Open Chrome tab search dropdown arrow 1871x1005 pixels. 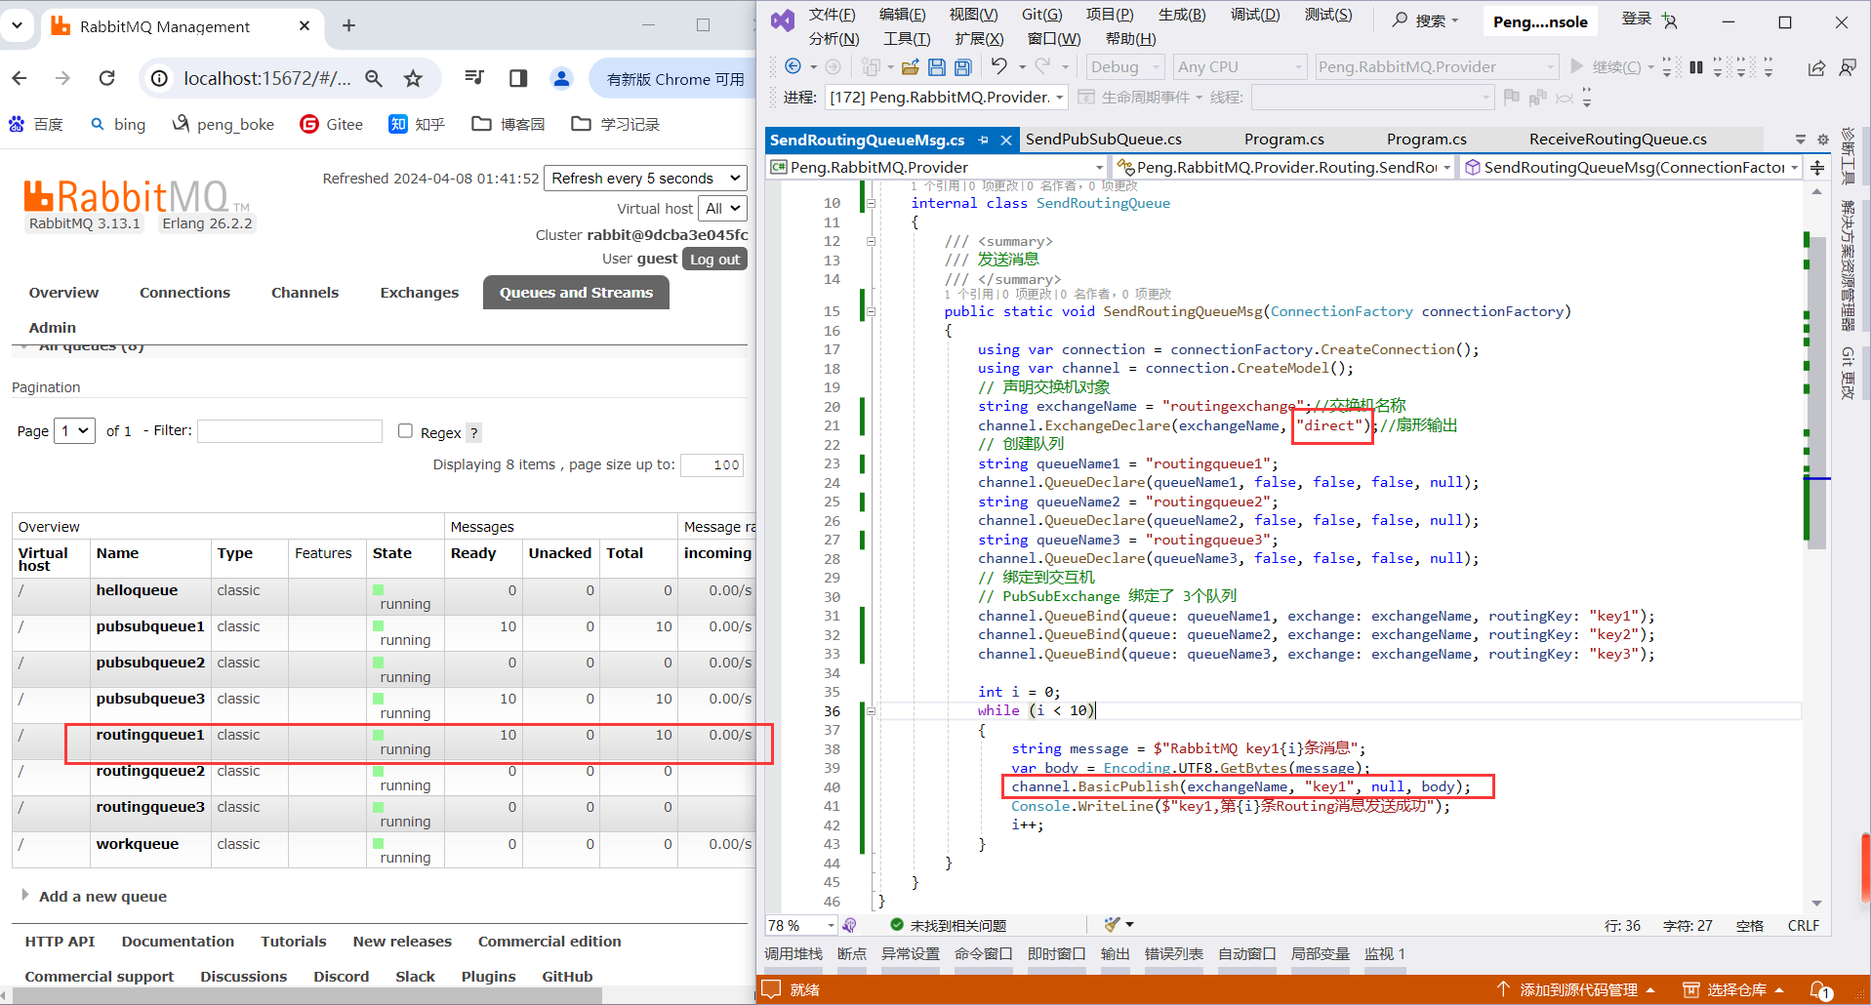[18, 26]
